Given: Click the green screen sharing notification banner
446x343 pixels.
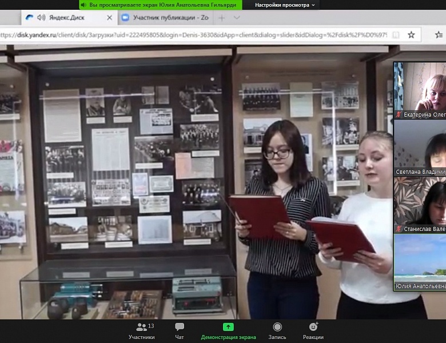Looking at the screenshot, I should tap(161, 5).
